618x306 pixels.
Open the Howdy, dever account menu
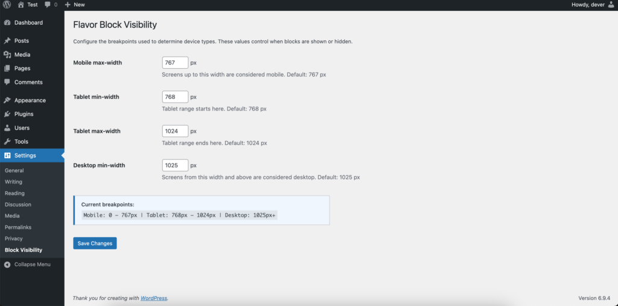(593, 5)
